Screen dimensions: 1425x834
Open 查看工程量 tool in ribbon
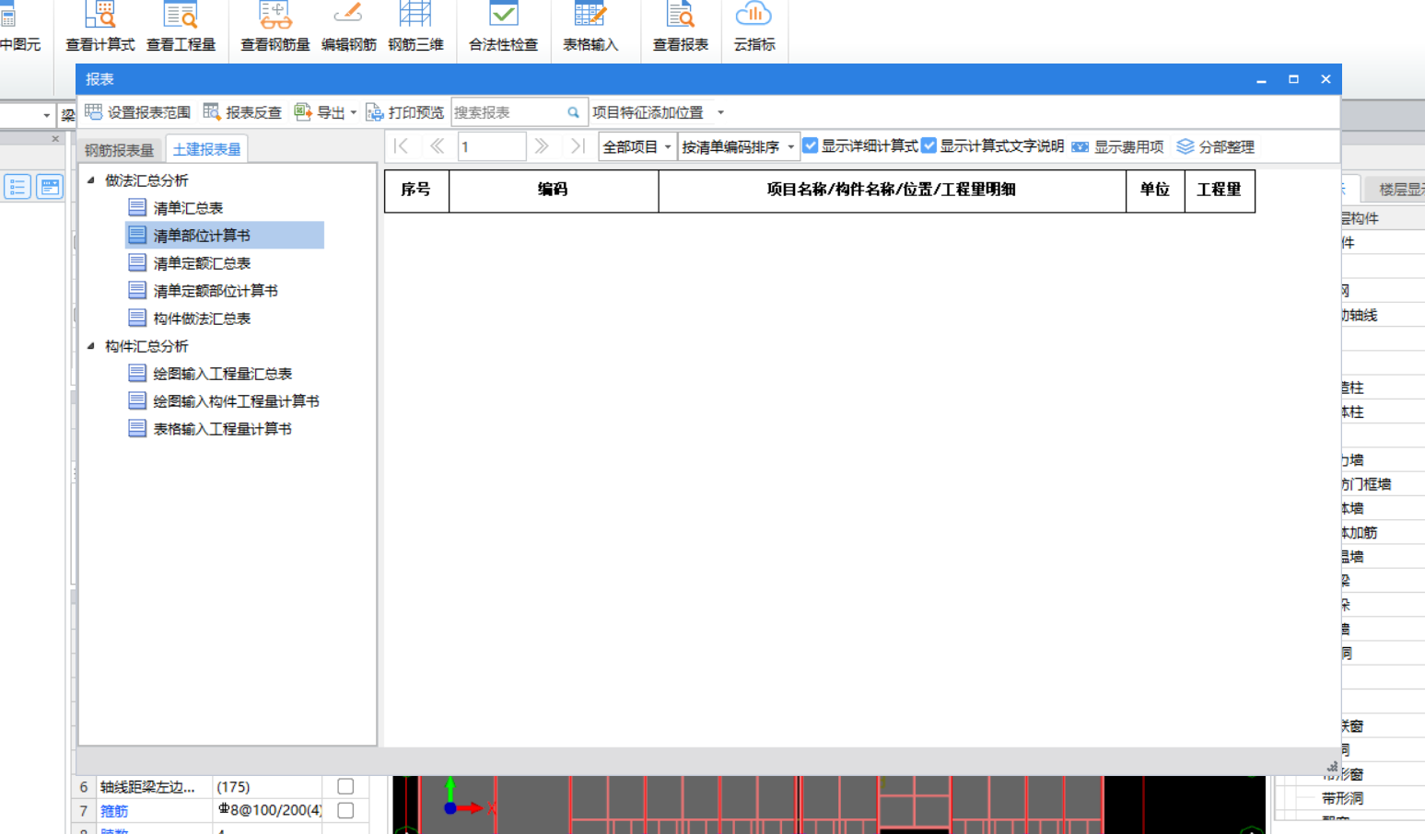(181, 28)
